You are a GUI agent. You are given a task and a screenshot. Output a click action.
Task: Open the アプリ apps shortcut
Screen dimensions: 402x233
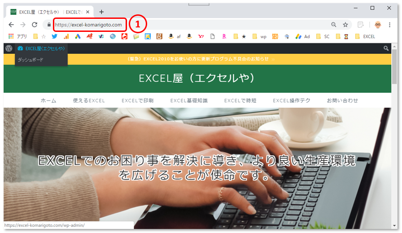tap(17, 36)
